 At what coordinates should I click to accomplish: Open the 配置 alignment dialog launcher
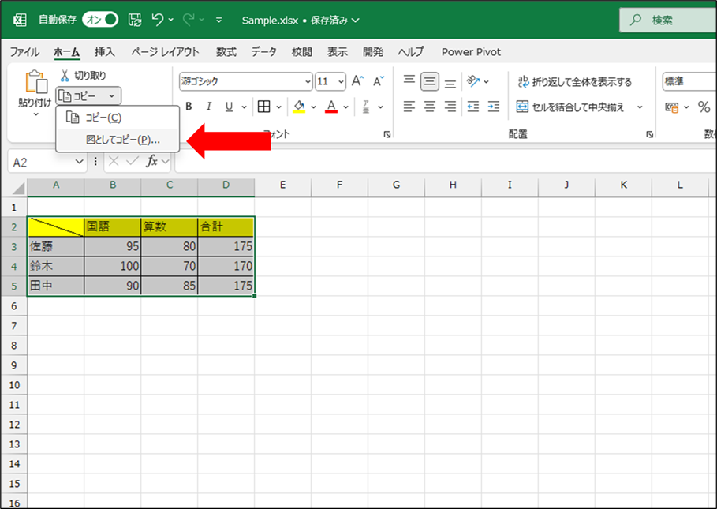[649, 134]
